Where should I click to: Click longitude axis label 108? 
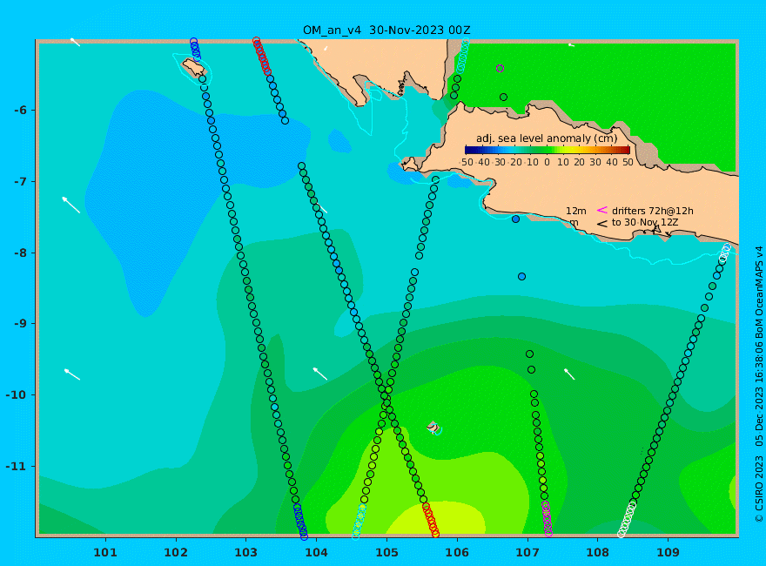point(597,553)
